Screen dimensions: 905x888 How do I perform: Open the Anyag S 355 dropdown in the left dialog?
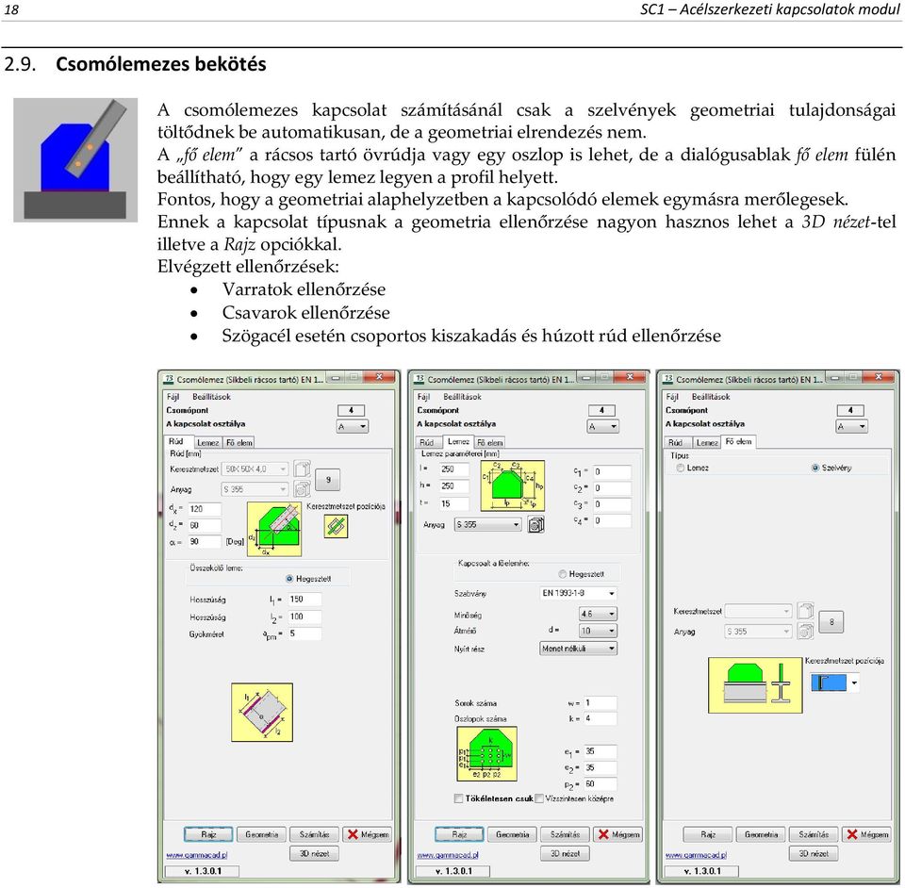point(255,489)
